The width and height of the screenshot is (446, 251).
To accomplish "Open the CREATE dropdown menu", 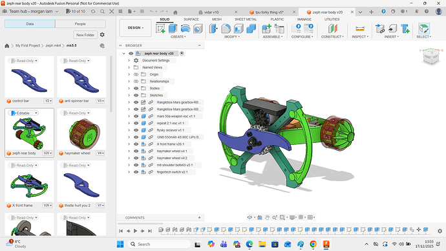I will (x=178, y=37).
